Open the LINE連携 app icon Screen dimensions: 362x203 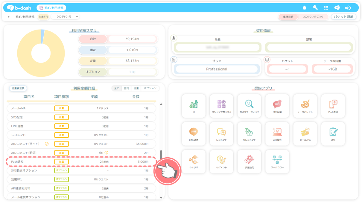(x=194, y=133)
